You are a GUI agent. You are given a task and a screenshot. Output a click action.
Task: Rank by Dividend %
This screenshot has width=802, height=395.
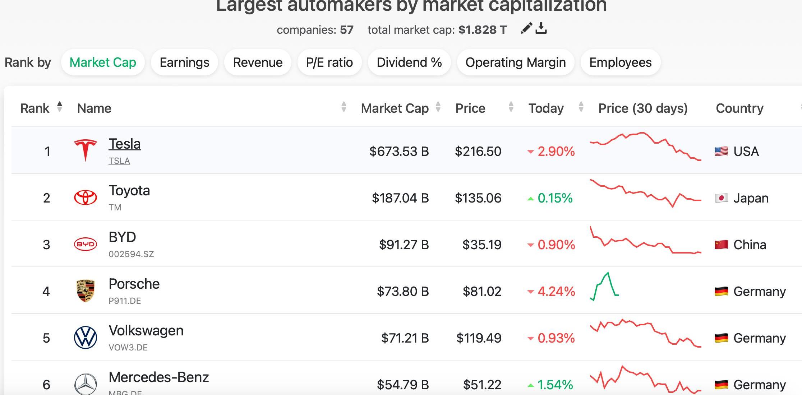409,62
